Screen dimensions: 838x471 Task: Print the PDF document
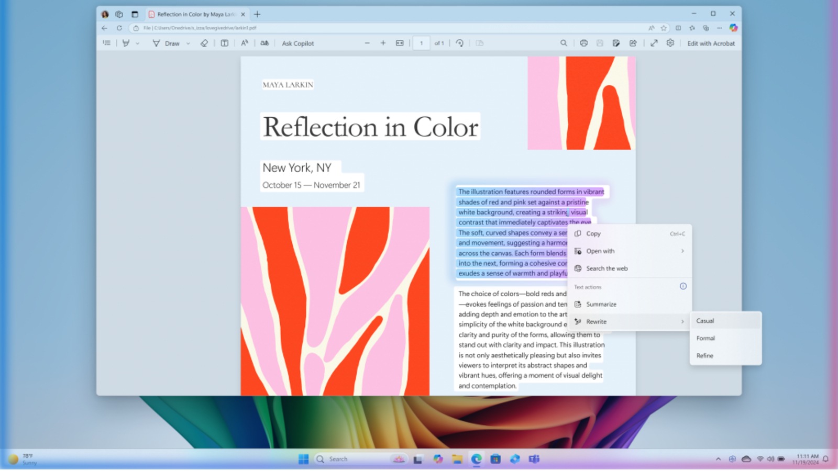(583, 43)
